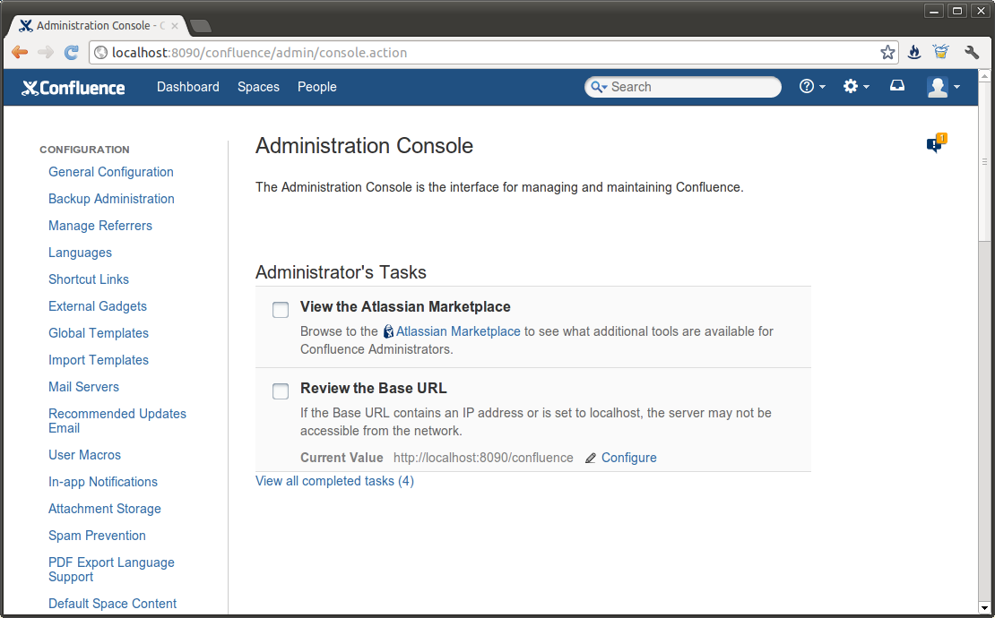Click the browser back arrow
The width and height of the screenshot is (995, 618).
[20, 53]
